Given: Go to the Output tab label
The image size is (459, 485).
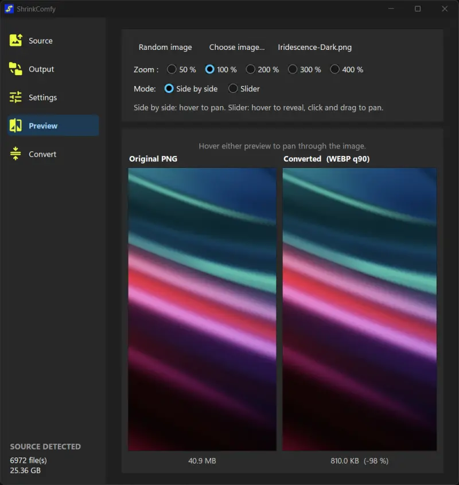Looking at the screenshot, I should click(x=41, y=69).
